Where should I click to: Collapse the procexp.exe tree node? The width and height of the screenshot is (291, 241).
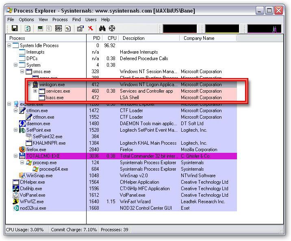coord(22,162)
